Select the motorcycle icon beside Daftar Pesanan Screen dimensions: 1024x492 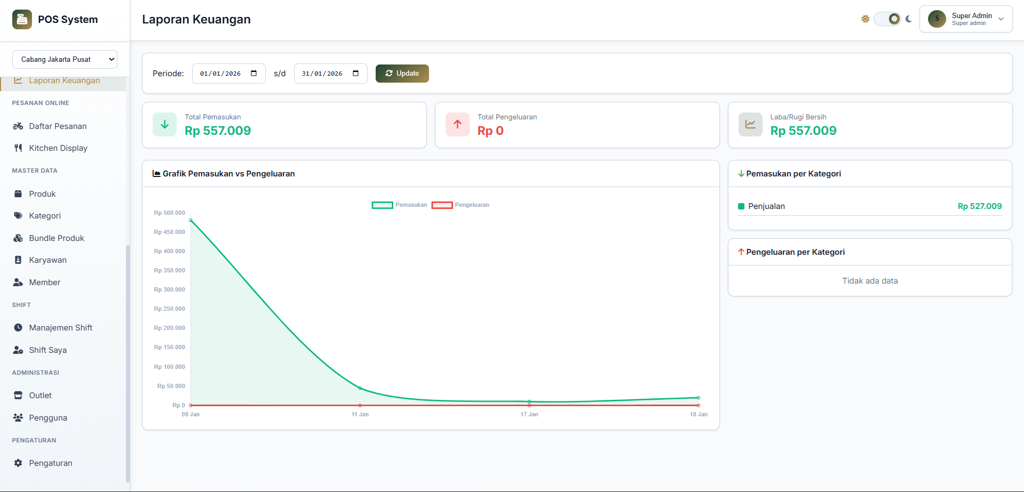coord(18,126)
